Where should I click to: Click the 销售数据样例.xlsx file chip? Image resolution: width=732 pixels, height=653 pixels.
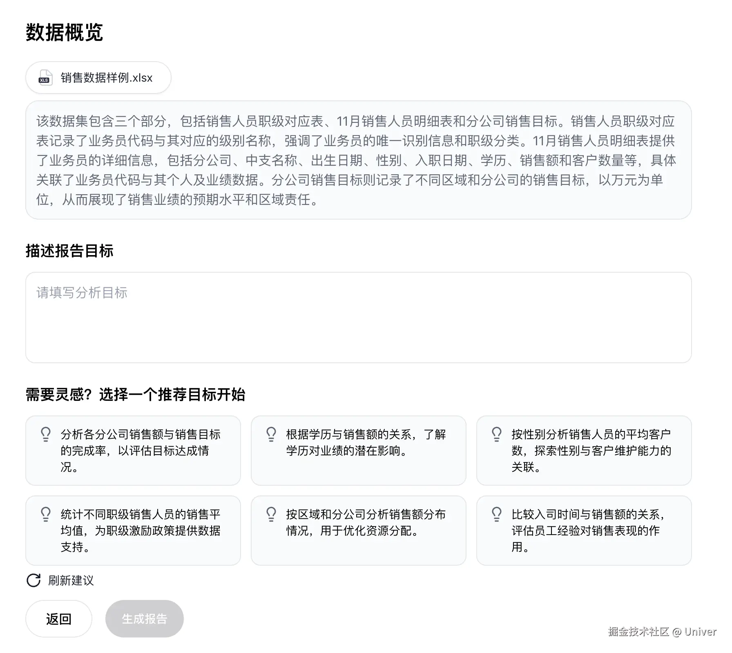pos(98,78)
